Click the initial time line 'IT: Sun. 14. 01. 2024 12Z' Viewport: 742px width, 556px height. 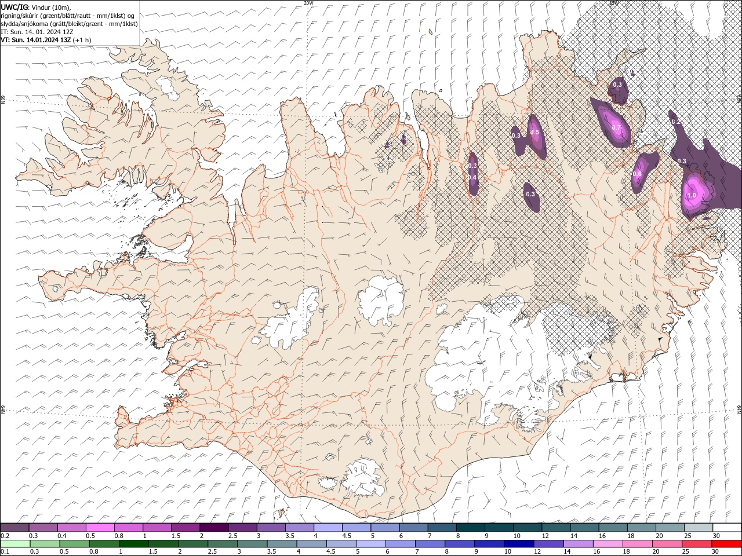(x=37, y=32)
